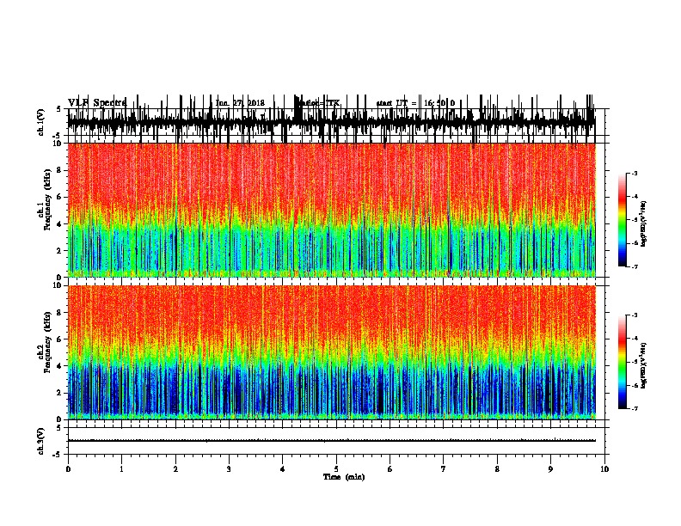The width and height of the screenshot is (681, 526).
Task: Click the 'station=ITK' header label
Action: [x=318, y=103]
